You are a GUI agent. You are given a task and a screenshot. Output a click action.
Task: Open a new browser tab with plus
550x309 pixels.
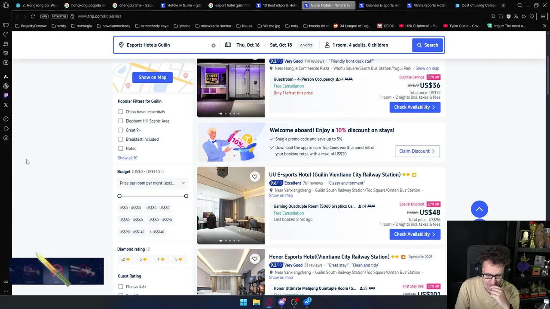click(x=503, y=5)
